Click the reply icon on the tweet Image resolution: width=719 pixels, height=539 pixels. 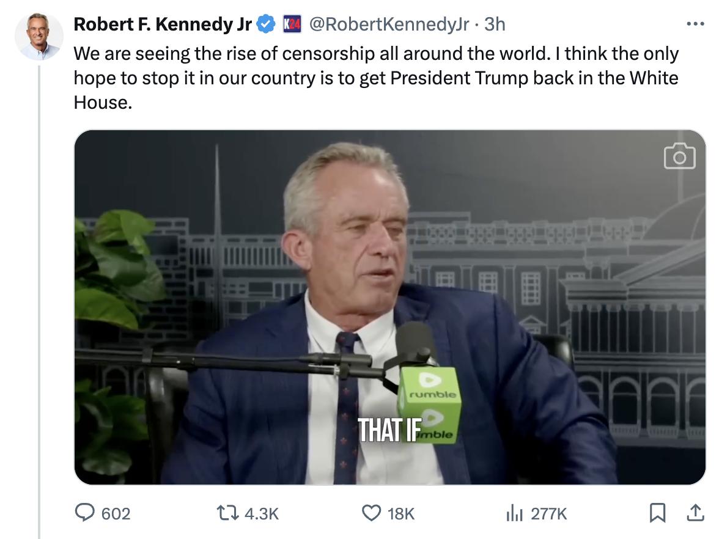pyautogui.click(x=84, y=514)
